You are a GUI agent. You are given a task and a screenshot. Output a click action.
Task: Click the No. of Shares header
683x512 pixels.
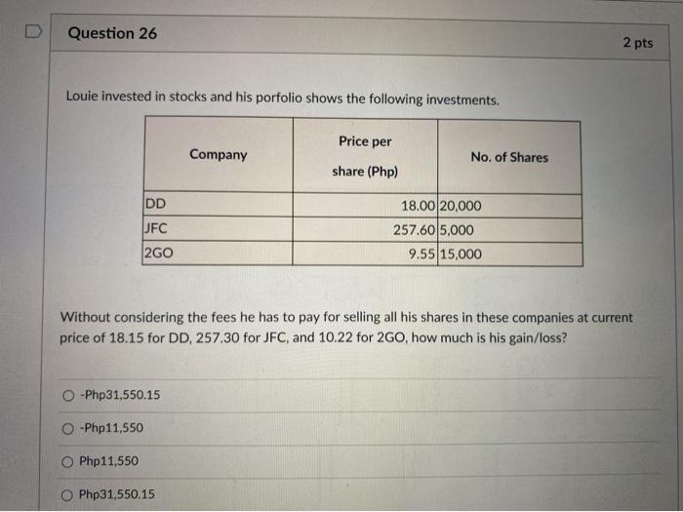click(x=509, y=157)
